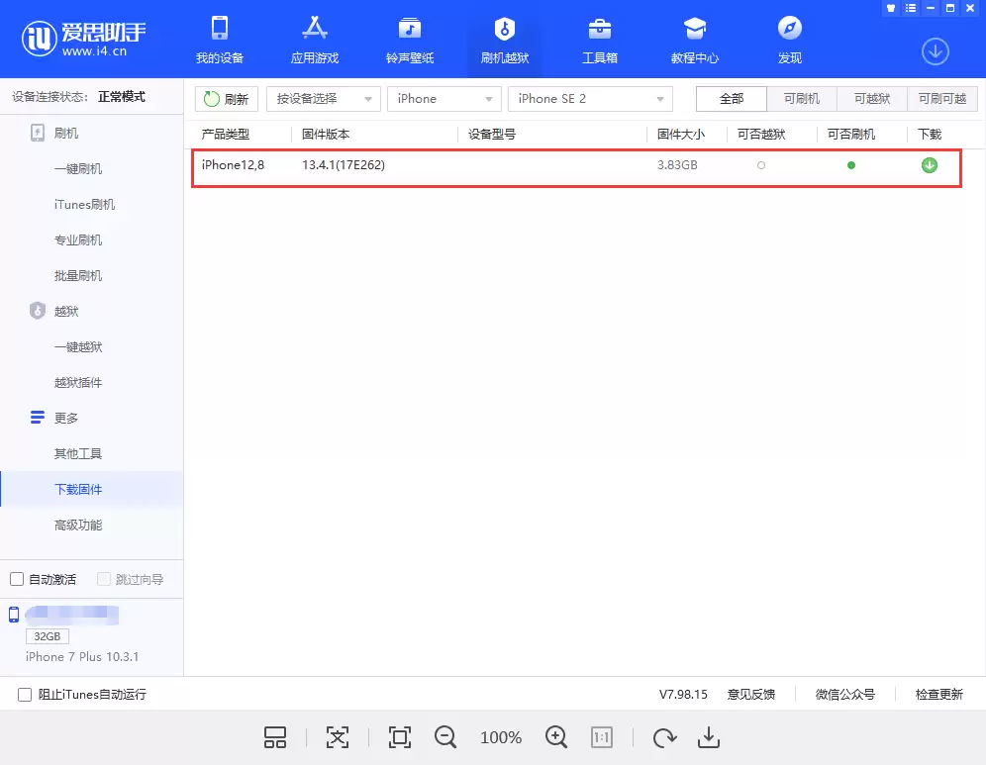The width and height of the screenshot is (986, 765).
Task: Click the 正常模式 connection status
Action: point(122,97)
